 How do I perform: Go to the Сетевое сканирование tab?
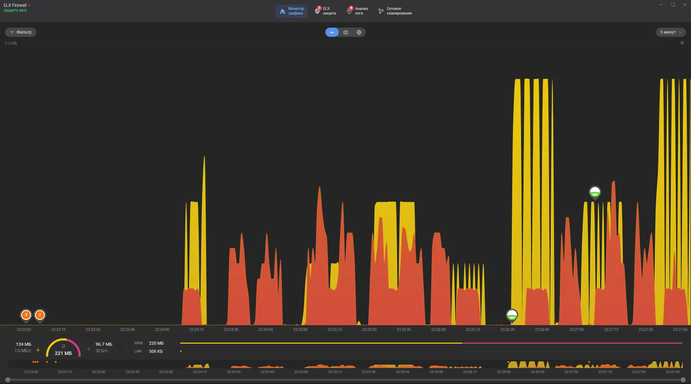tap(395, 11)
